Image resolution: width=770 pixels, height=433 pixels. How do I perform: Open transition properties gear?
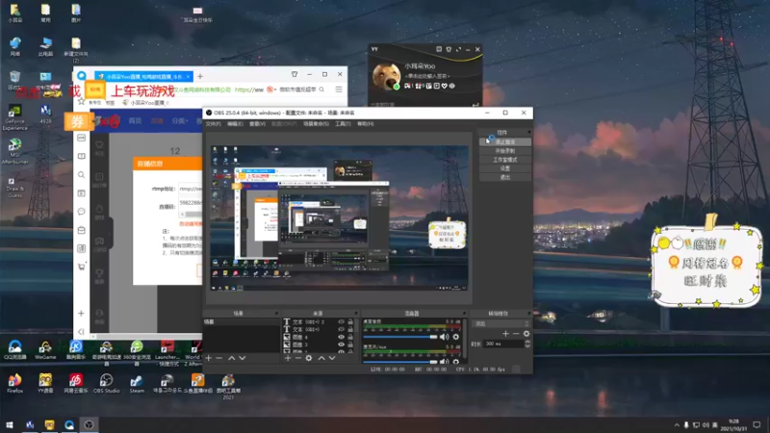[526, 334]
